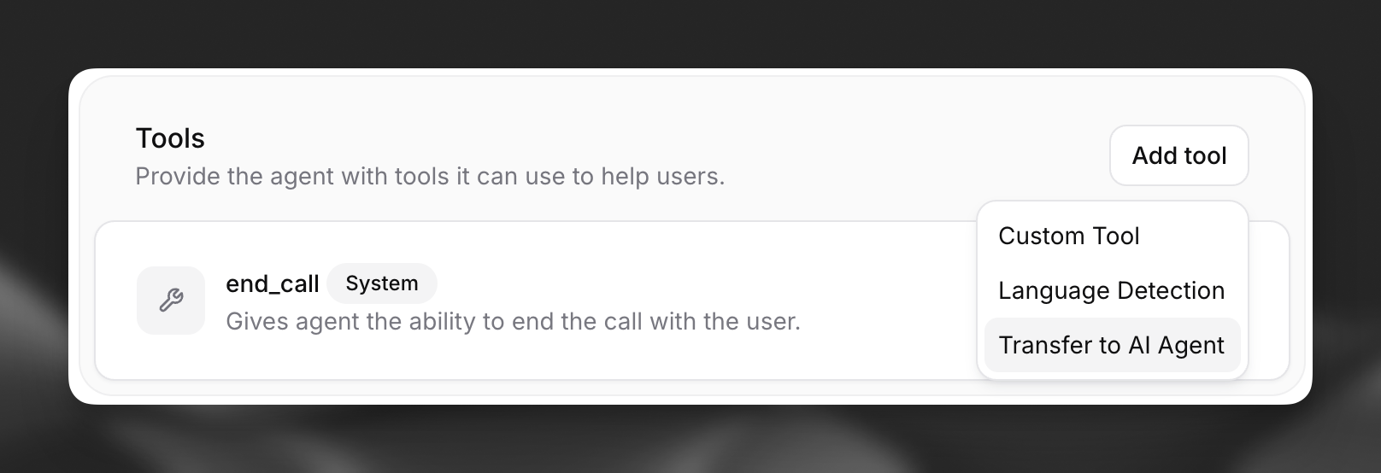1381x473 pixels.
Task: Add agent transfer tool from dropdown
Action: (x=1111, y=345)
